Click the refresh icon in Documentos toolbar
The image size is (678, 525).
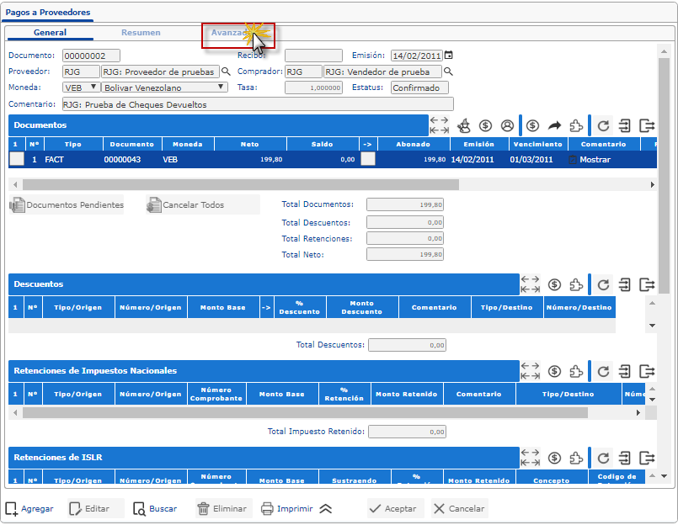pyautogui.click(x=603, y=125)
